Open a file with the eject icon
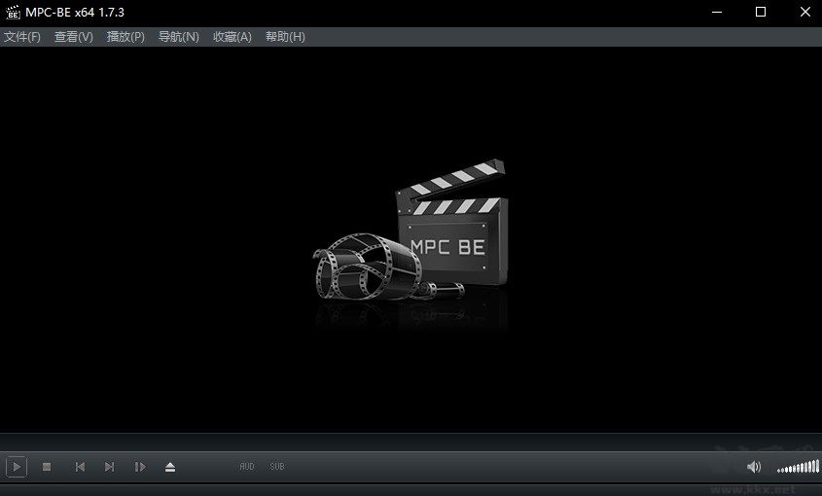The height and width of the screenshot is (496, 822). (x=170, y=467)
